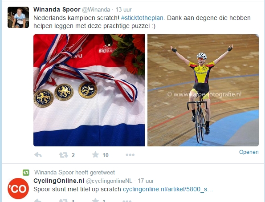Click the CyclingOnline.nl account name

tap(59, 181)
